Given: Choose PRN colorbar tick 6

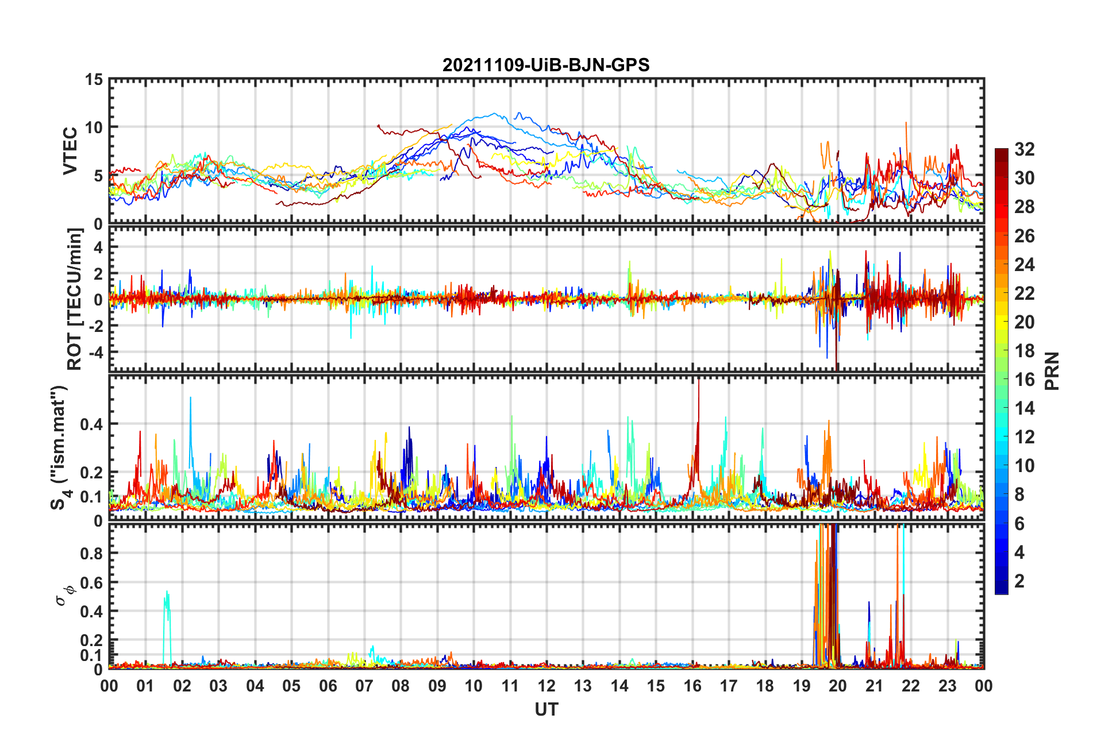Looking at the screenshot, I should 1019,523.
